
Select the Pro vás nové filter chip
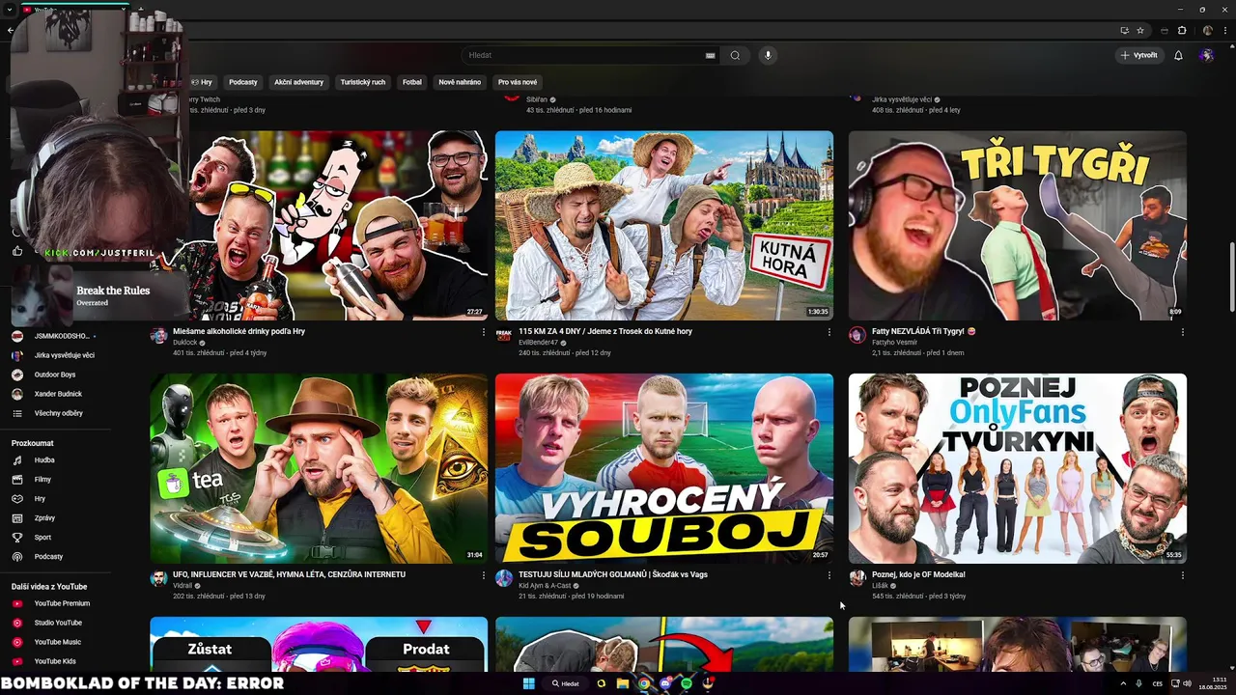(518, 82)
